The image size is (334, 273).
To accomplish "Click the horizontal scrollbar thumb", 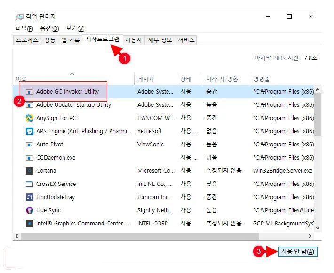I will (140, 236).
